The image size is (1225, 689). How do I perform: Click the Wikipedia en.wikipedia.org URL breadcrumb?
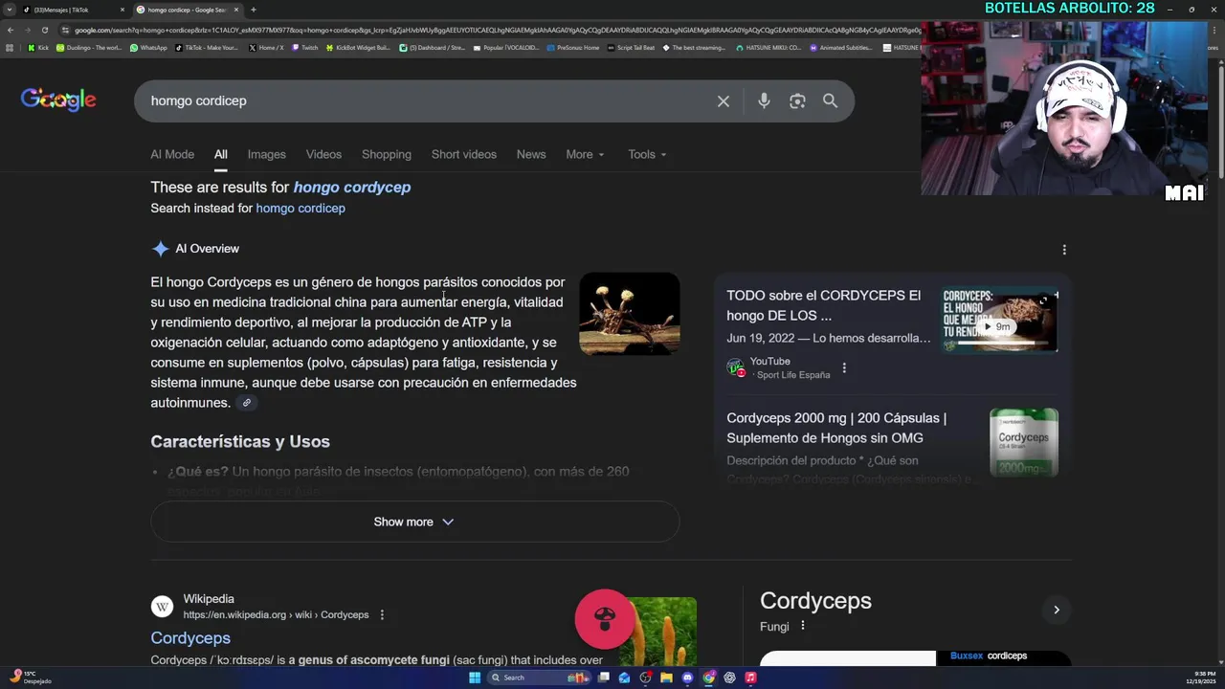coord(276,614)
